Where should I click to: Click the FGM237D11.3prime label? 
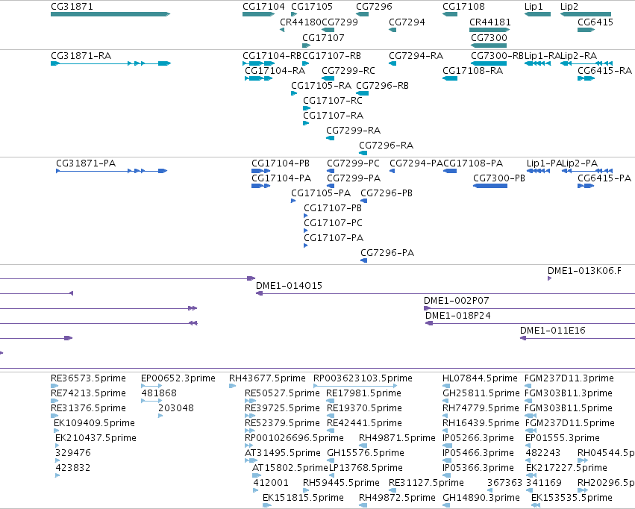point(569,378)
